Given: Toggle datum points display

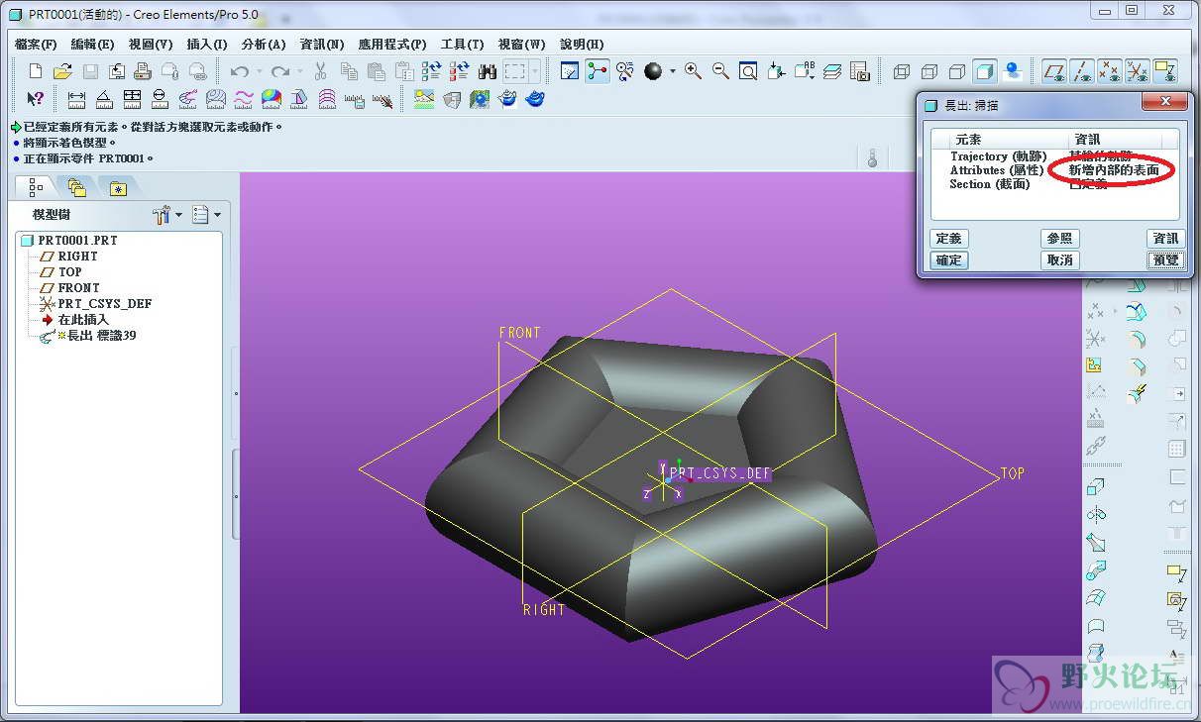Looking at the screenshot, I should tap(1110, 71).
